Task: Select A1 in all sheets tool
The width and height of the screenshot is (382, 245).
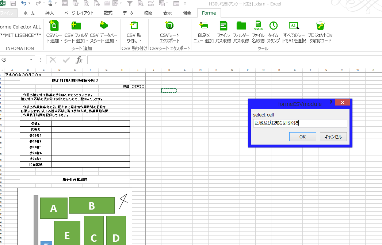Action: pyautogui.click(x=294, y=25)
